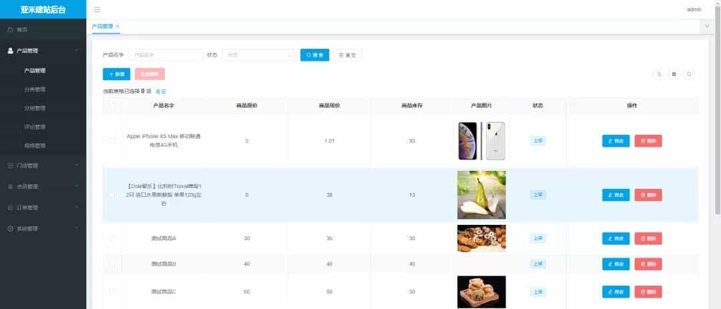
Task: Click the blue 新增 add button
Action: tap(116, 74)
